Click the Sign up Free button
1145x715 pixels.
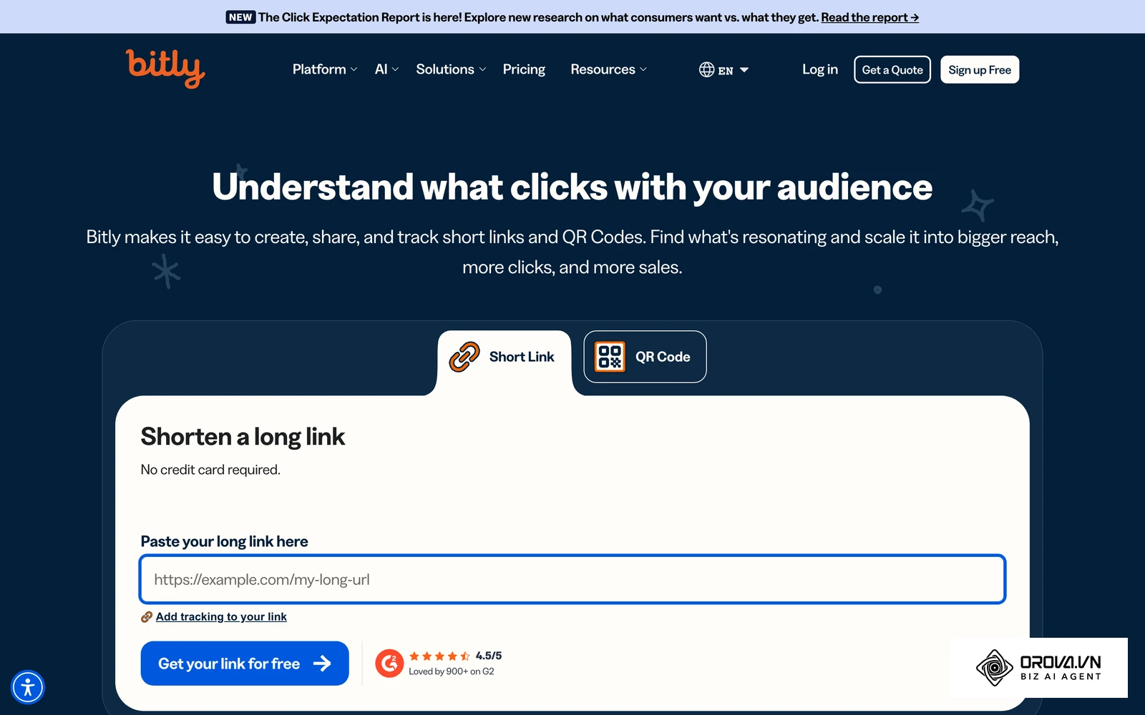(x=980, y=69)
